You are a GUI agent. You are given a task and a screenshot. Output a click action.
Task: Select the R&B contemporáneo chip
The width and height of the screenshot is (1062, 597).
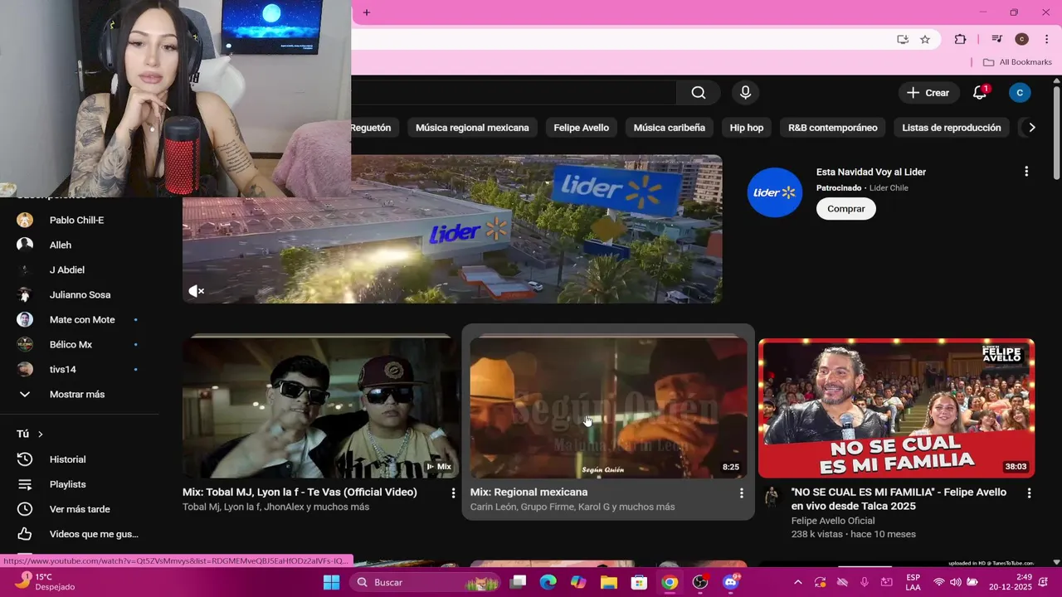[x=833, y=128]
